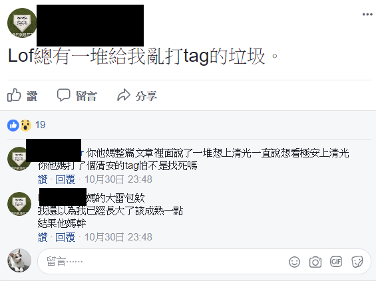Click the 分享 share arrow icon
Screen dimensions: 376x281
[x=124, y=95]
